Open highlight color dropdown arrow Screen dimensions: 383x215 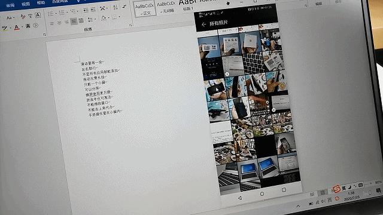(x=11, y=28)
